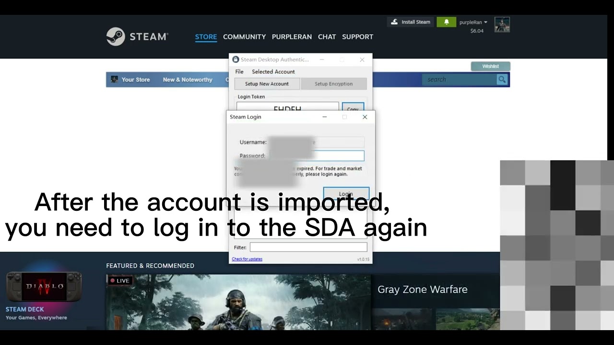Click the LIVE badge on featured stream

click(x=120, y=280)
